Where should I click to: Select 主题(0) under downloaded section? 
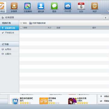9,54
